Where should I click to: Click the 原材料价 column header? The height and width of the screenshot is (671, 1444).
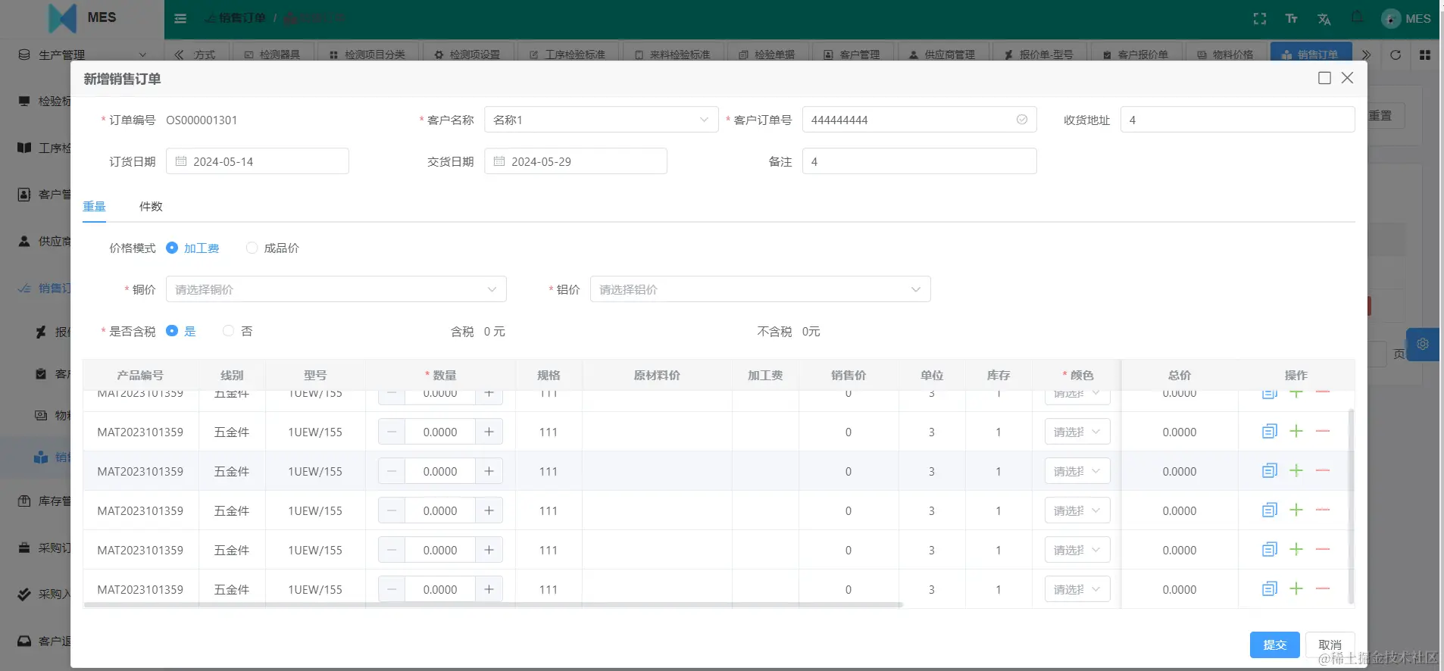[x=657, y=375]
